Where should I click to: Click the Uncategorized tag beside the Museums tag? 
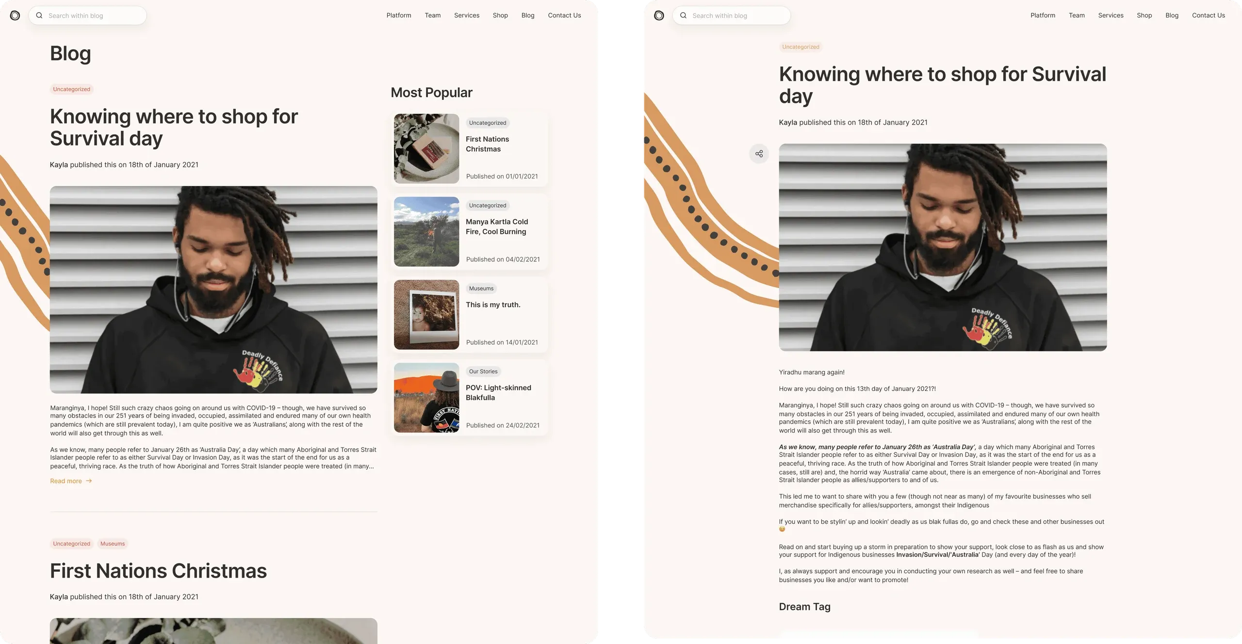pos(71,544)
